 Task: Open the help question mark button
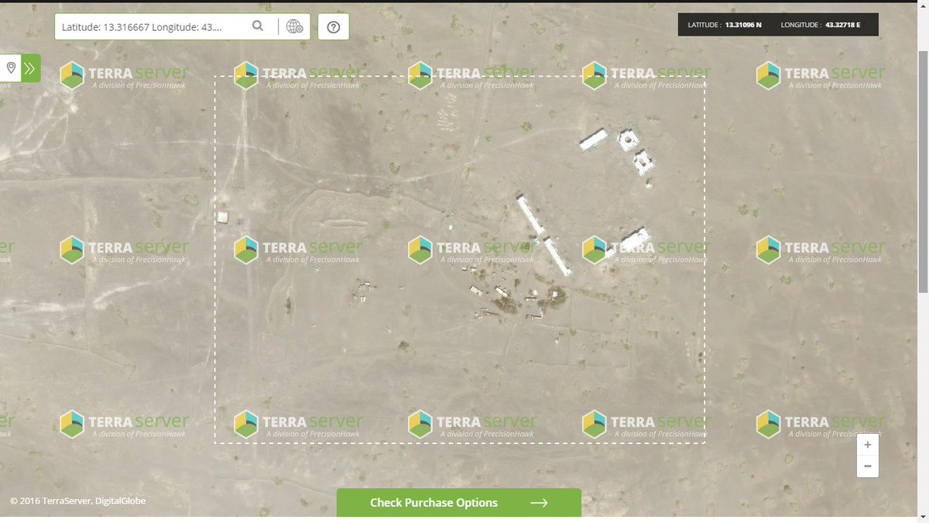[x=334, y=26]
